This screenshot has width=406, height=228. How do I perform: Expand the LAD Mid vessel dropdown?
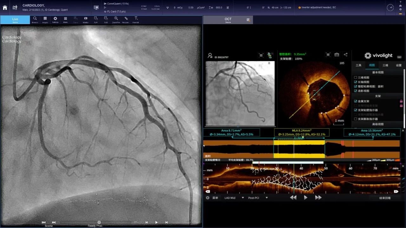[x=243, y=198]
